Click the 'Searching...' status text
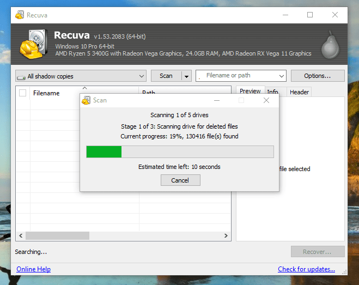The width and height of the screenshot is (359, 285). pyautogui.click(x=31, y=252)
